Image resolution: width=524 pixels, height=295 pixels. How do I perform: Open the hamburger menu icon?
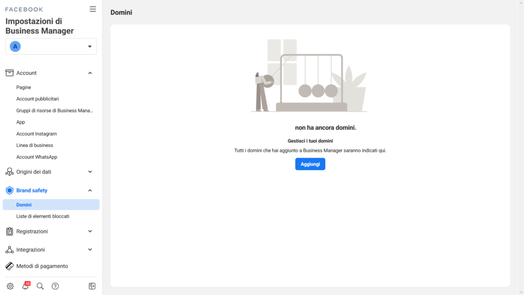tap(93, 9)
